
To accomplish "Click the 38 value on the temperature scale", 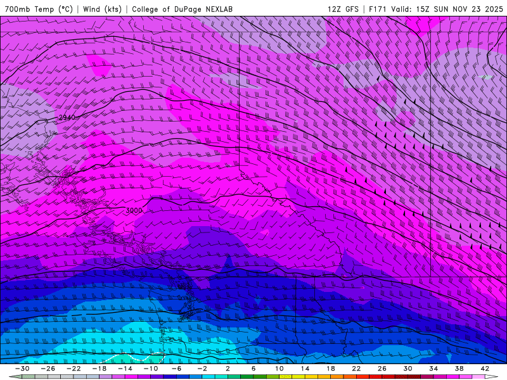I will click(x=459, y=369).
